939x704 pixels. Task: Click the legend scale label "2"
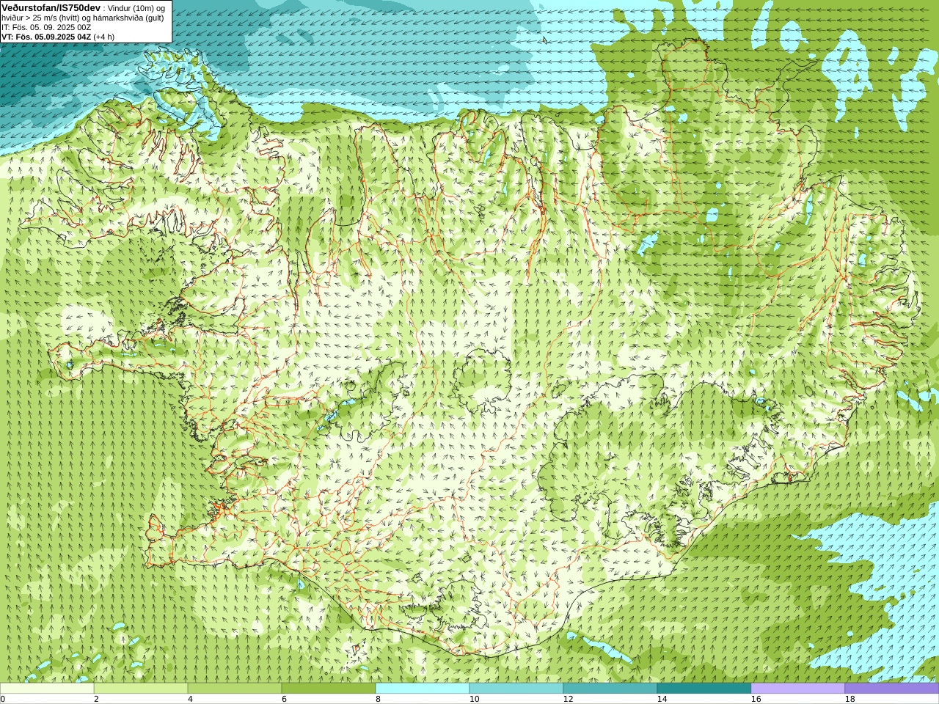pos(96,699)
